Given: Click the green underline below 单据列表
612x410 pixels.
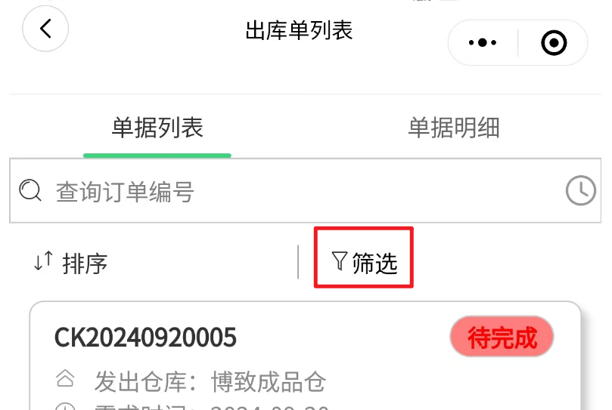Looking at the screenshot, I should point(157,156).
